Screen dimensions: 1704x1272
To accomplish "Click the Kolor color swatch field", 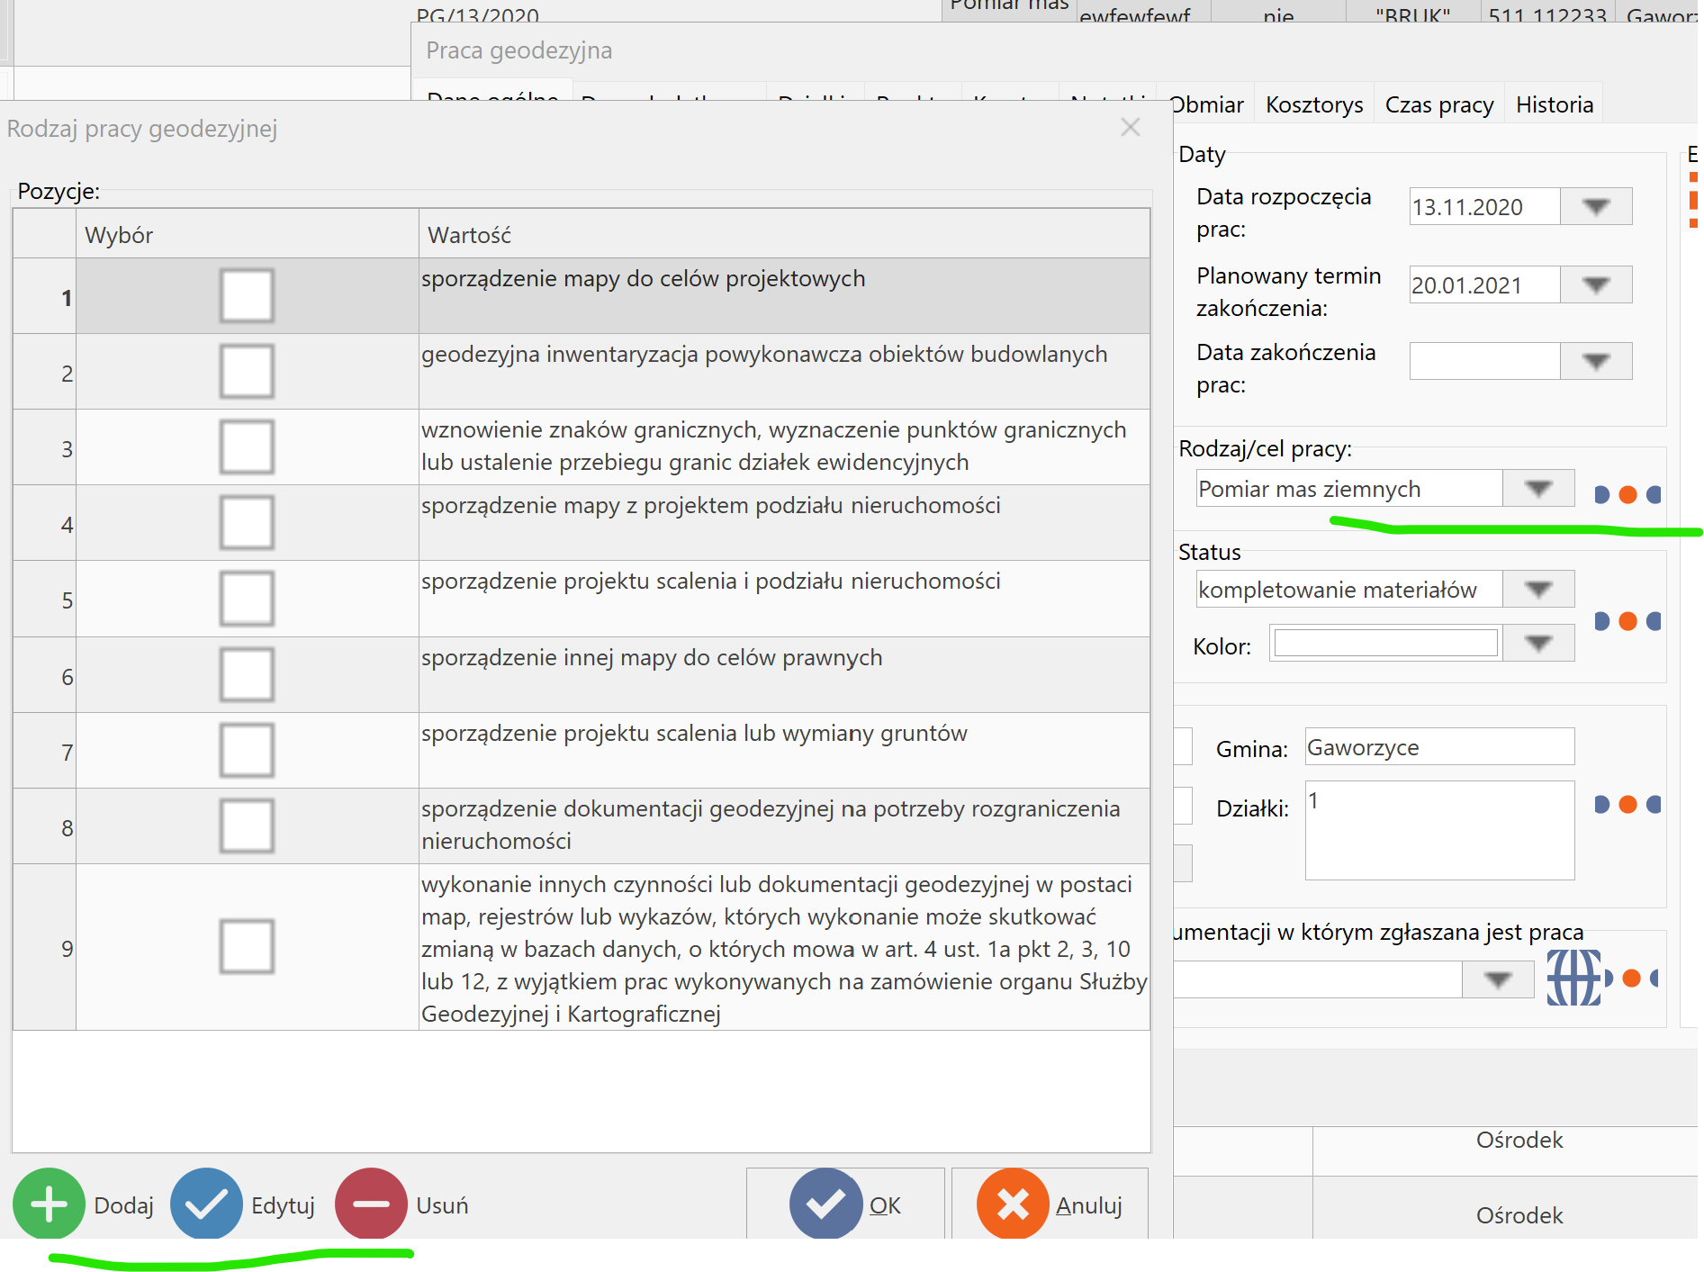I will click(x=1386, y=643).
